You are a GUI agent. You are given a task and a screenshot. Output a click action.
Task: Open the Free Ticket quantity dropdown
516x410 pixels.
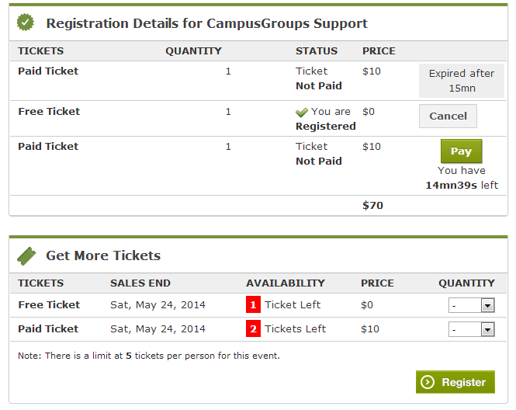(471, 305)
